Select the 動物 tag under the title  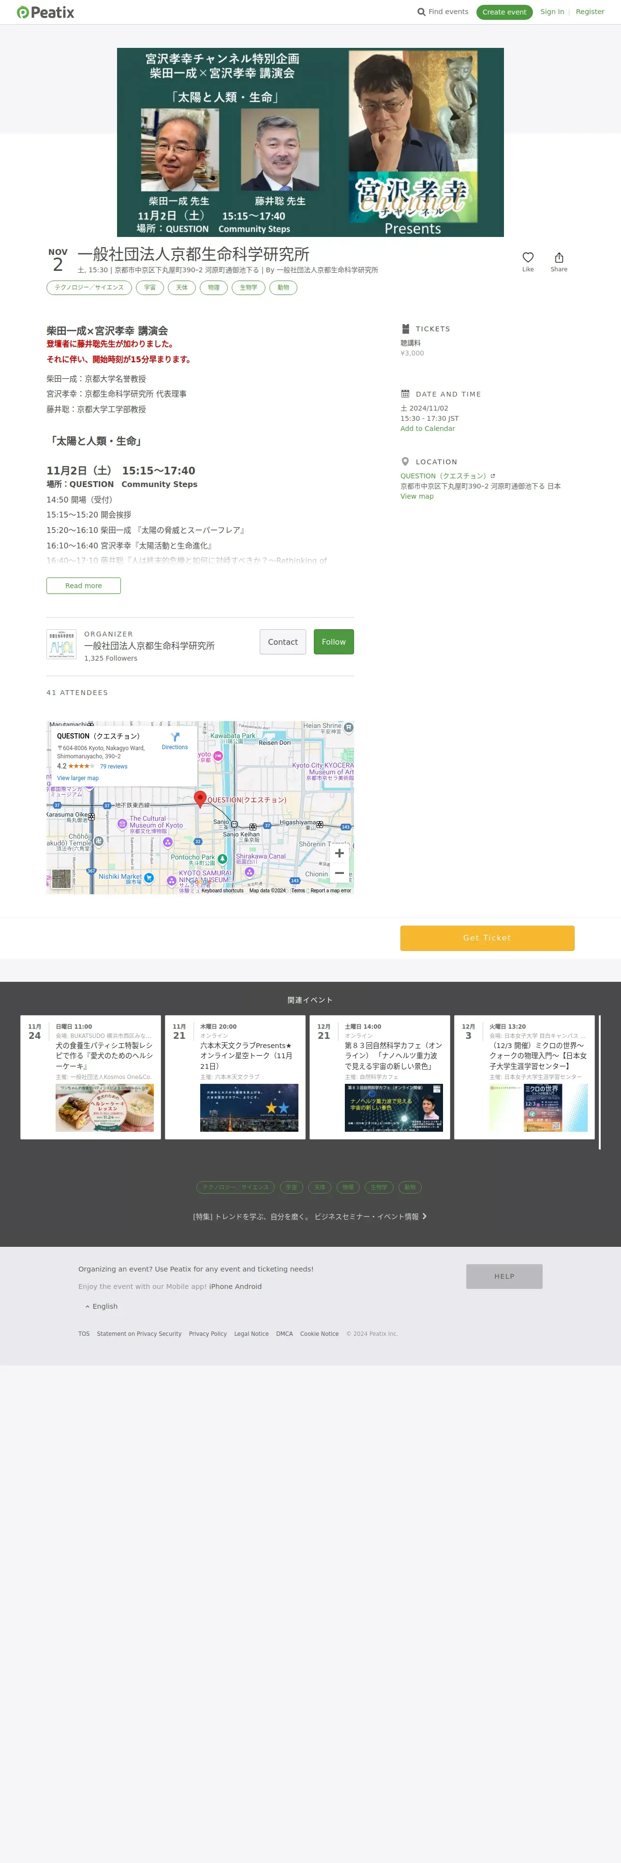283,288
